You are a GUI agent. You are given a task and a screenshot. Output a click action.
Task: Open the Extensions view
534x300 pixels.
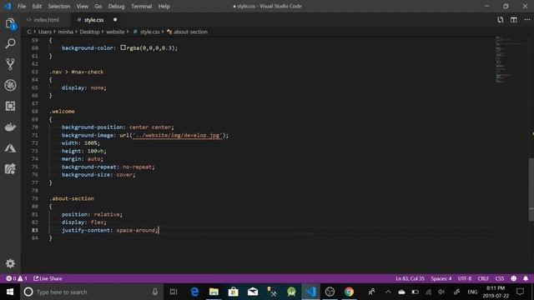point(10,106)
